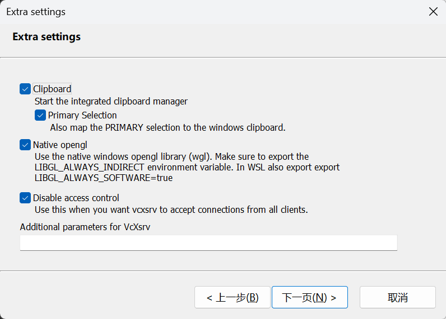Uncheck the Clipboard checkbox box
The height and width of the screenshot is (319, 446).
tap(25, 89)
